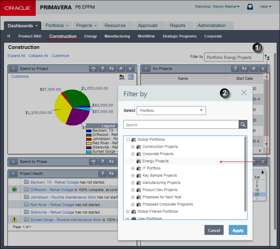Expand the IT Portfolio node
The image size is (280, 249).
[133, 168]
